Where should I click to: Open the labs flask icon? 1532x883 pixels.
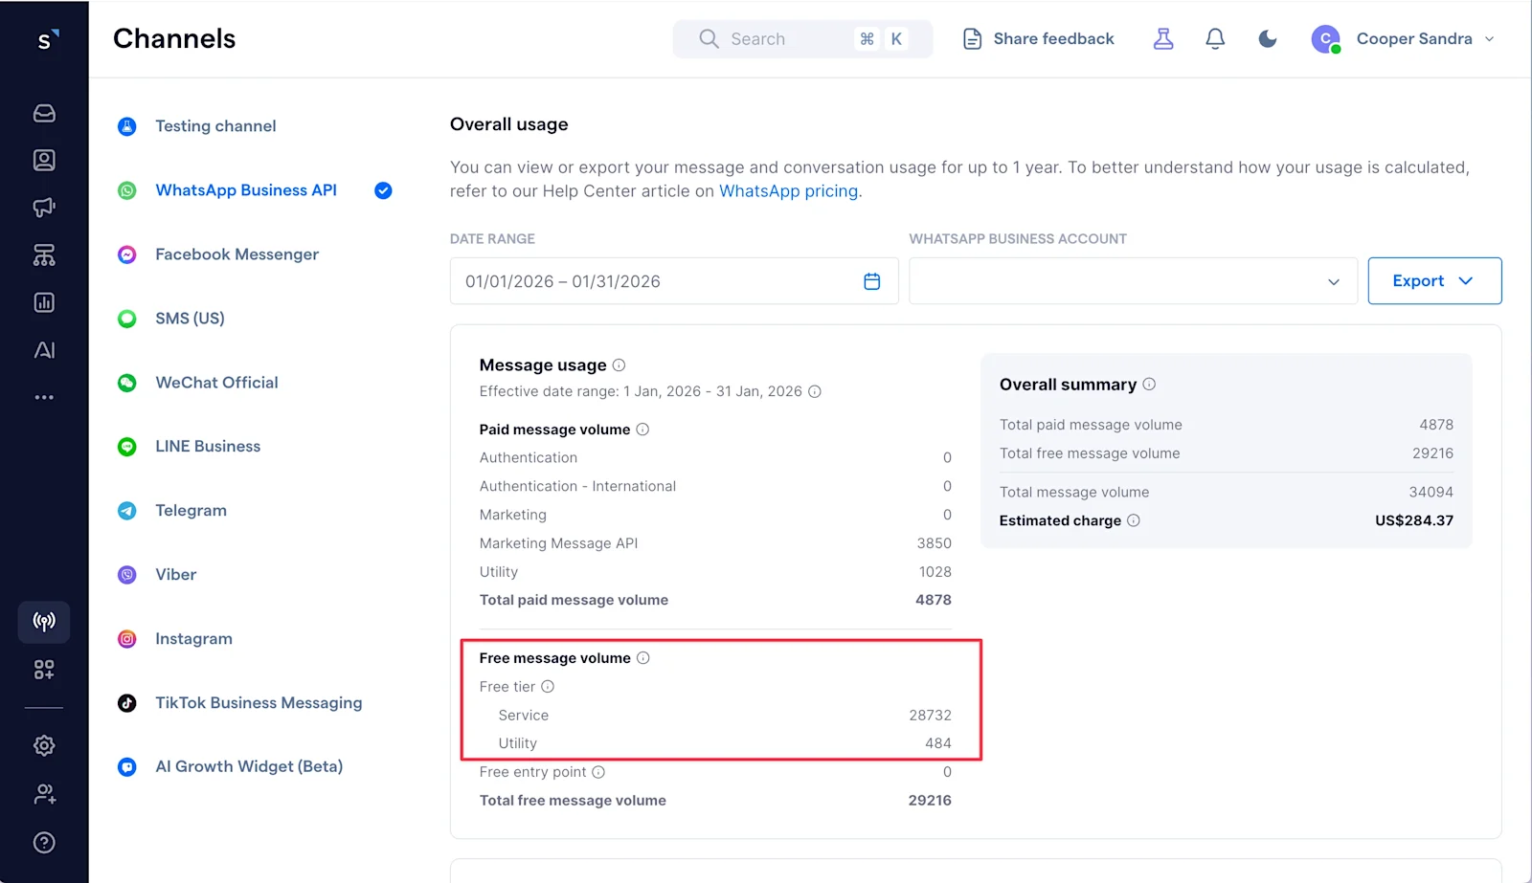(1163, 38)
